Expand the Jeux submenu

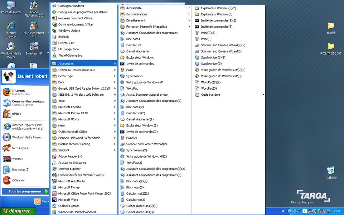pyautogui.click(x=83, y=101)
